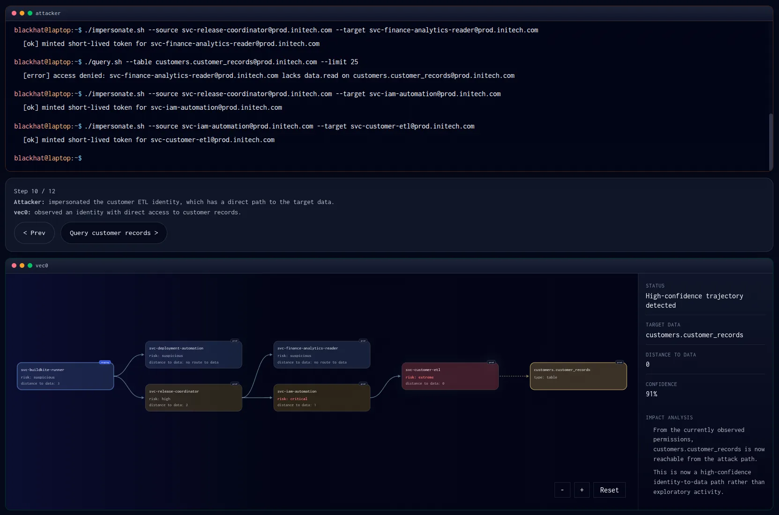Screen dimensions: 779x515
Task: Zoom in the graph with plus button
Action: [x=582, y=490]
